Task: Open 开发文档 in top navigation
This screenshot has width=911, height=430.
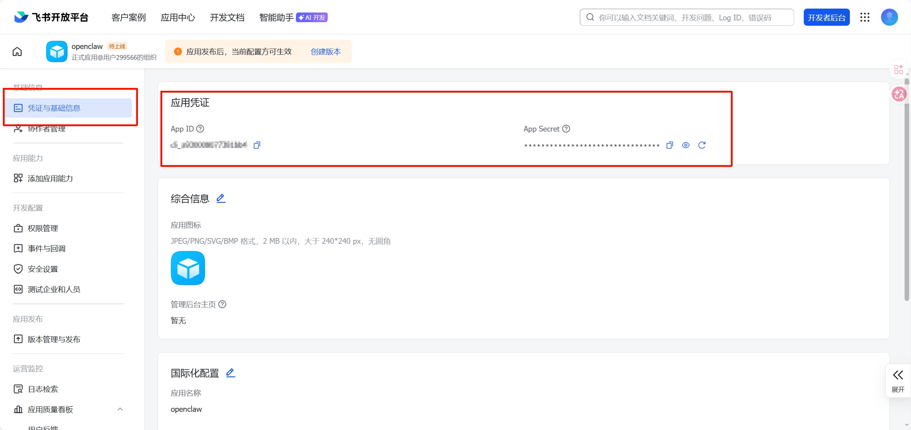Action: (x=227, y=18)
